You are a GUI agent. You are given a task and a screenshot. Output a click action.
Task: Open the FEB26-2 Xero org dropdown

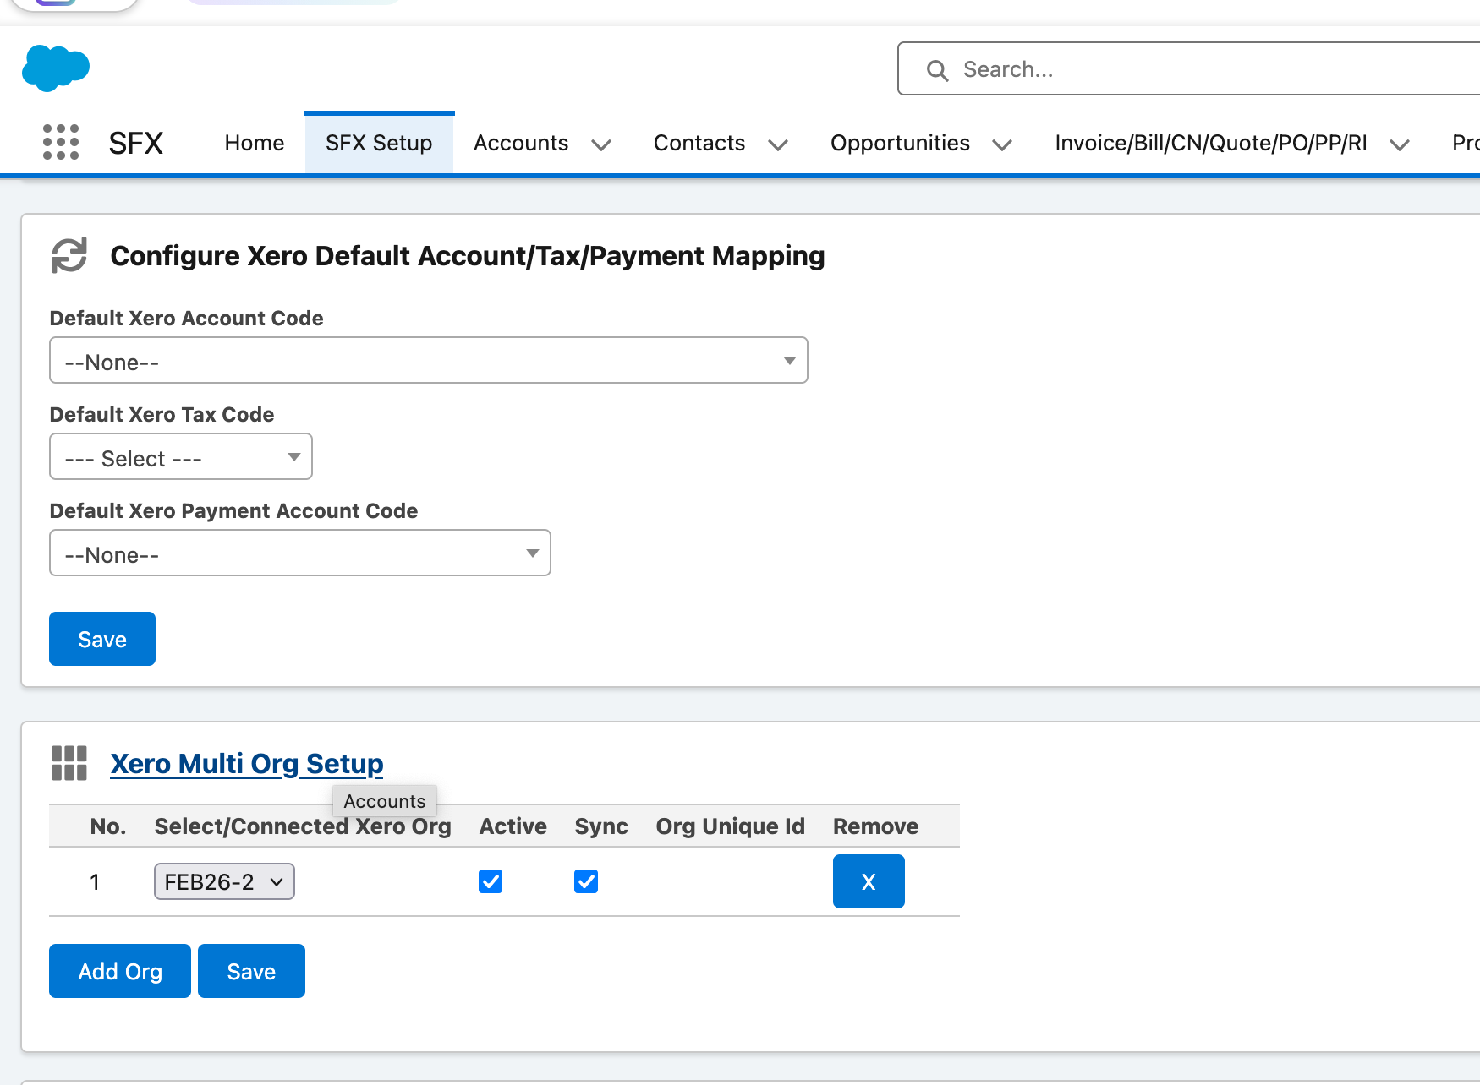click(x=224, y=881)
